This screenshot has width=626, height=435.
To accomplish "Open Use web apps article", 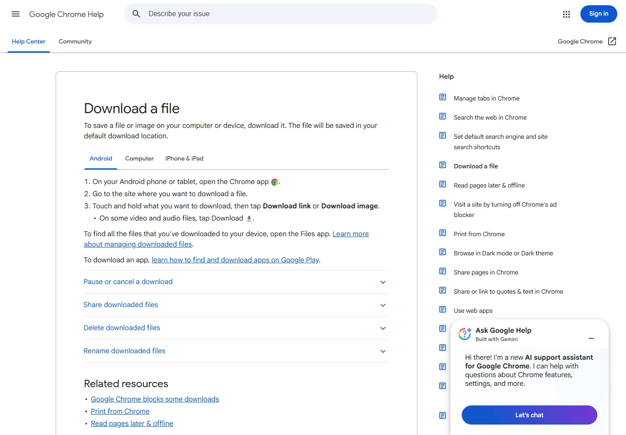I will click(473, 311).
